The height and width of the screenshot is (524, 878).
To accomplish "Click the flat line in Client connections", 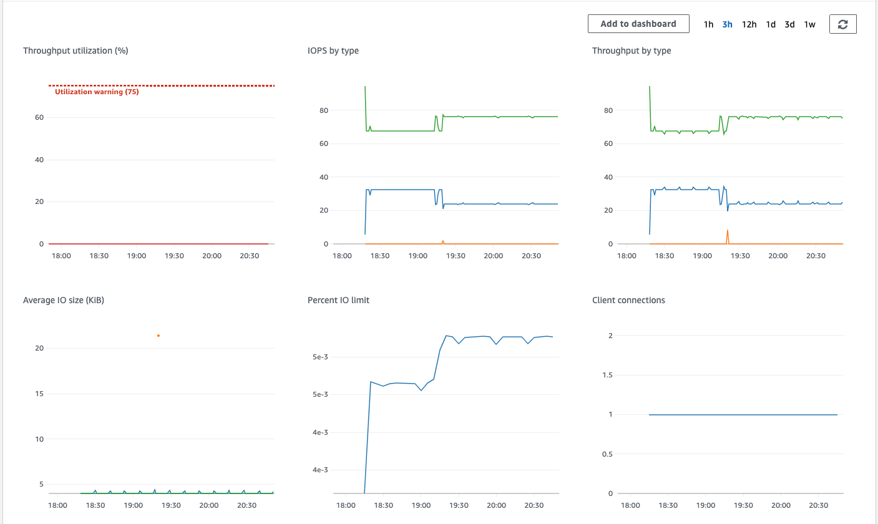I will click(743, 414).
